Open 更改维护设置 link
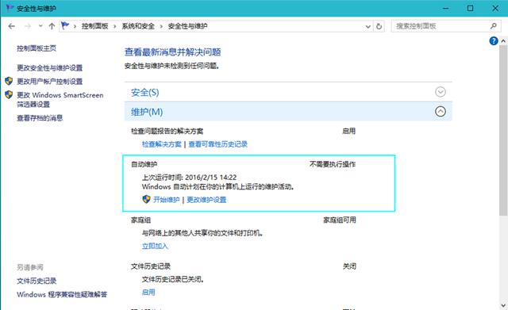The height and width of the screenshot is (310, 508). click(206, 200)
